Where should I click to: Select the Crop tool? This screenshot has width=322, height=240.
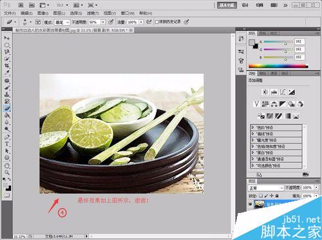pos(7,66)
